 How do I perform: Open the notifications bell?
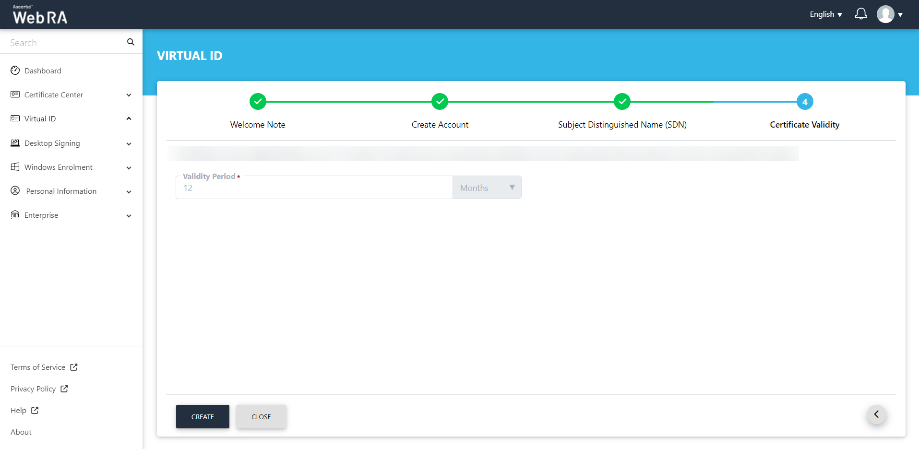click(x=861, y=14)
